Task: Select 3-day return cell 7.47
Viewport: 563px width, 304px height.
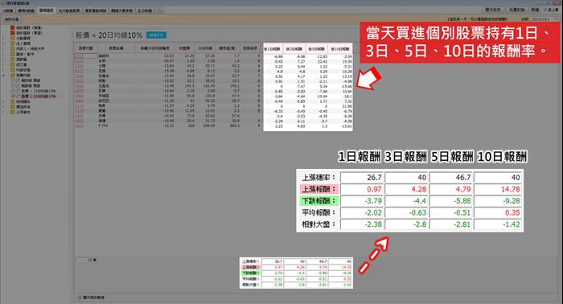Action: 302,87
